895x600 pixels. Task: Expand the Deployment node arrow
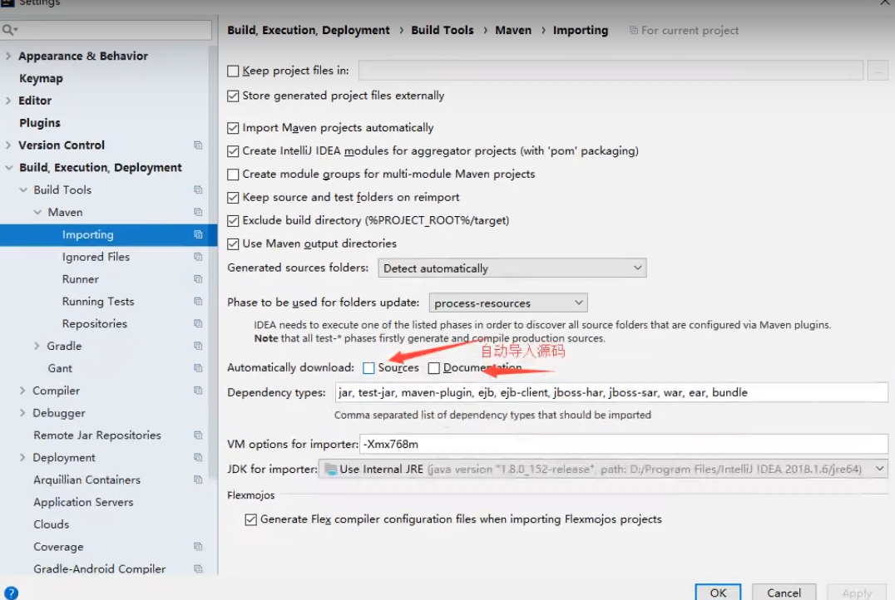(22, 457)
